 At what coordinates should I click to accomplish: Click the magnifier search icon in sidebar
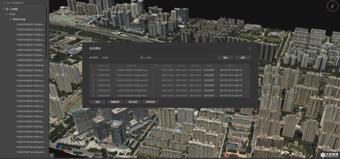pyautogui.click(x=4, y=3)
